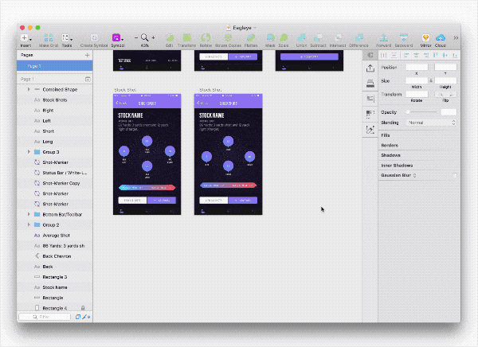Open the Insert tool menu
The image size is (478, 347).
[25, 37]
